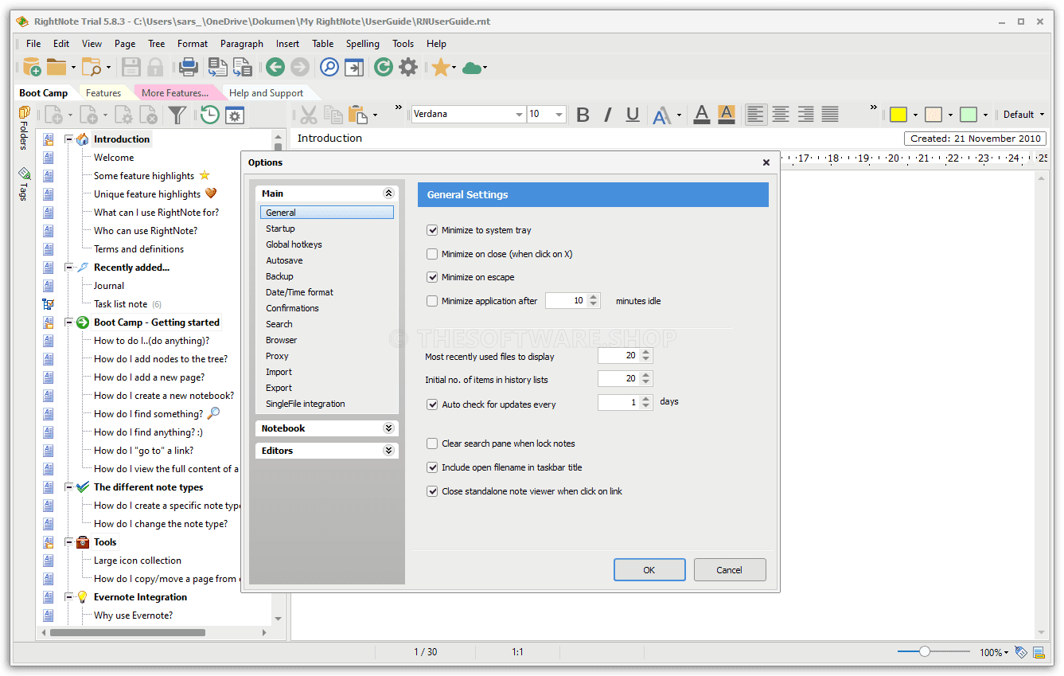Open the Verdana font name dropdown
Image resolution: width=1064 pixels, height=676 pixels.
coord(519,115)
